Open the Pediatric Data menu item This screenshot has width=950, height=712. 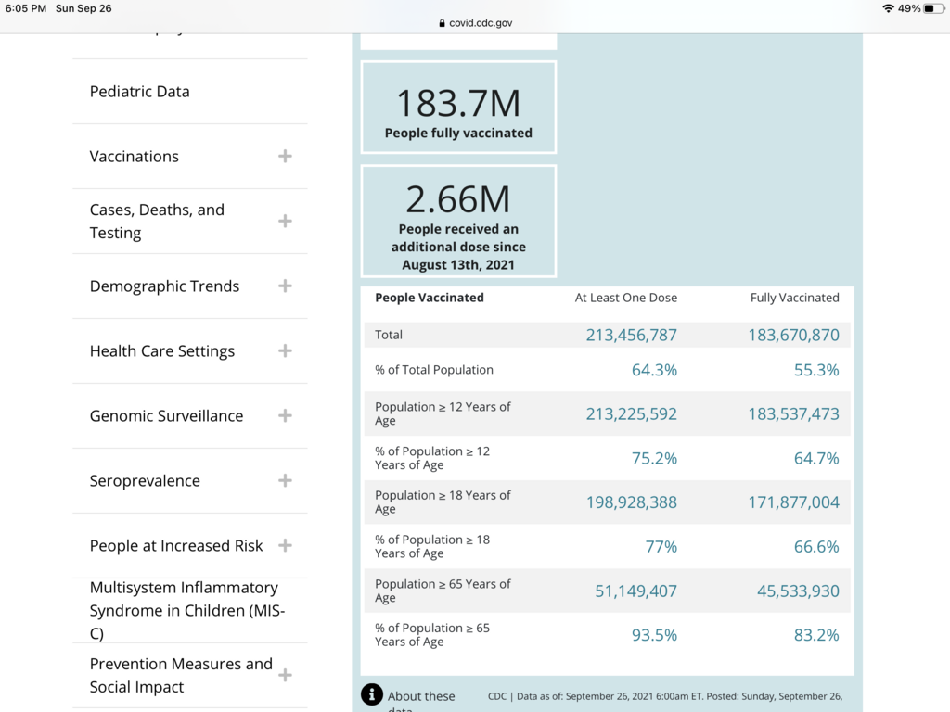pyautogui.click(x=140, y=92)
